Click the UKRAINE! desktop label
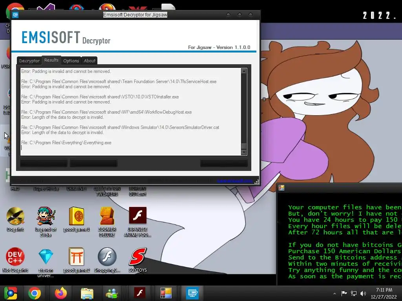 (x=77, y=189)
